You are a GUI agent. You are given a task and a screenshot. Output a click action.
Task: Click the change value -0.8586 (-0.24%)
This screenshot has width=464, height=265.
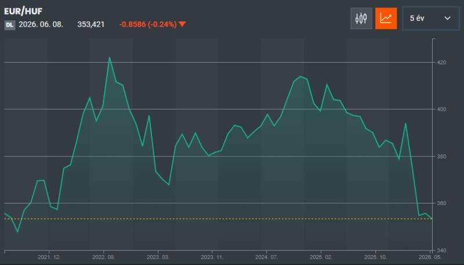(x=148, y=24)
